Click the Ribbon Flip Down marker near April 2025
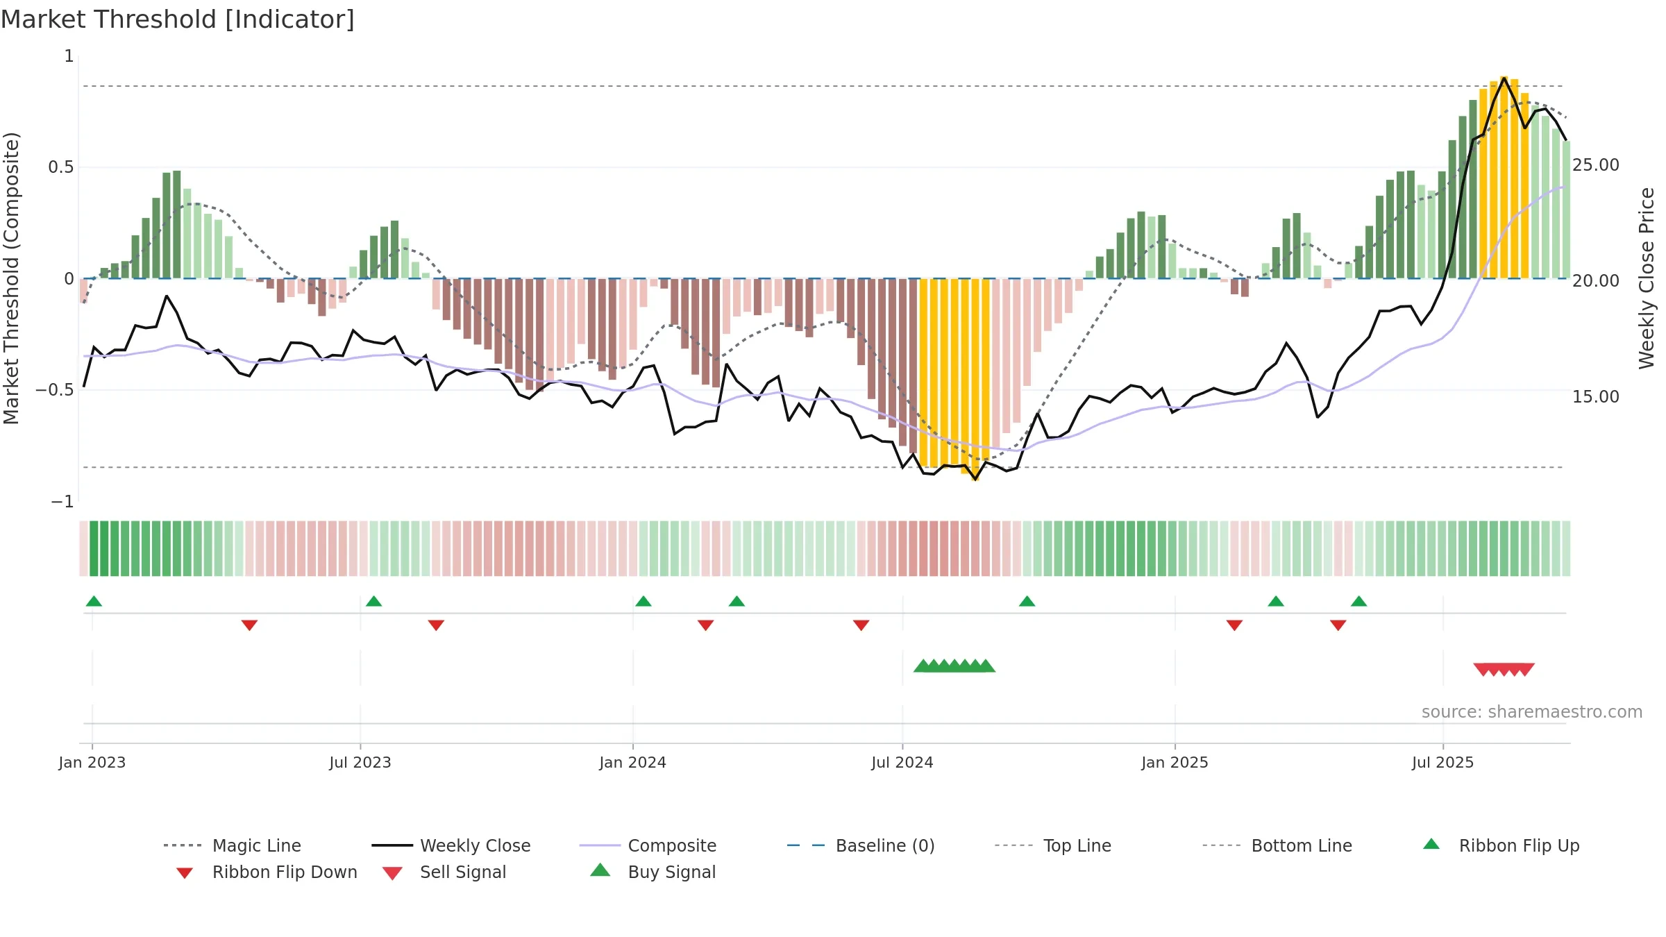 [x=1338, y=625]
